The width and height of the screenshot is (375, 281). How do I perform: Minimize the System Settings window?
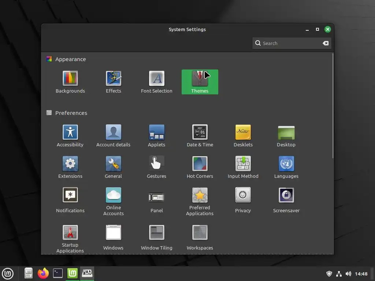pos(307,29)
